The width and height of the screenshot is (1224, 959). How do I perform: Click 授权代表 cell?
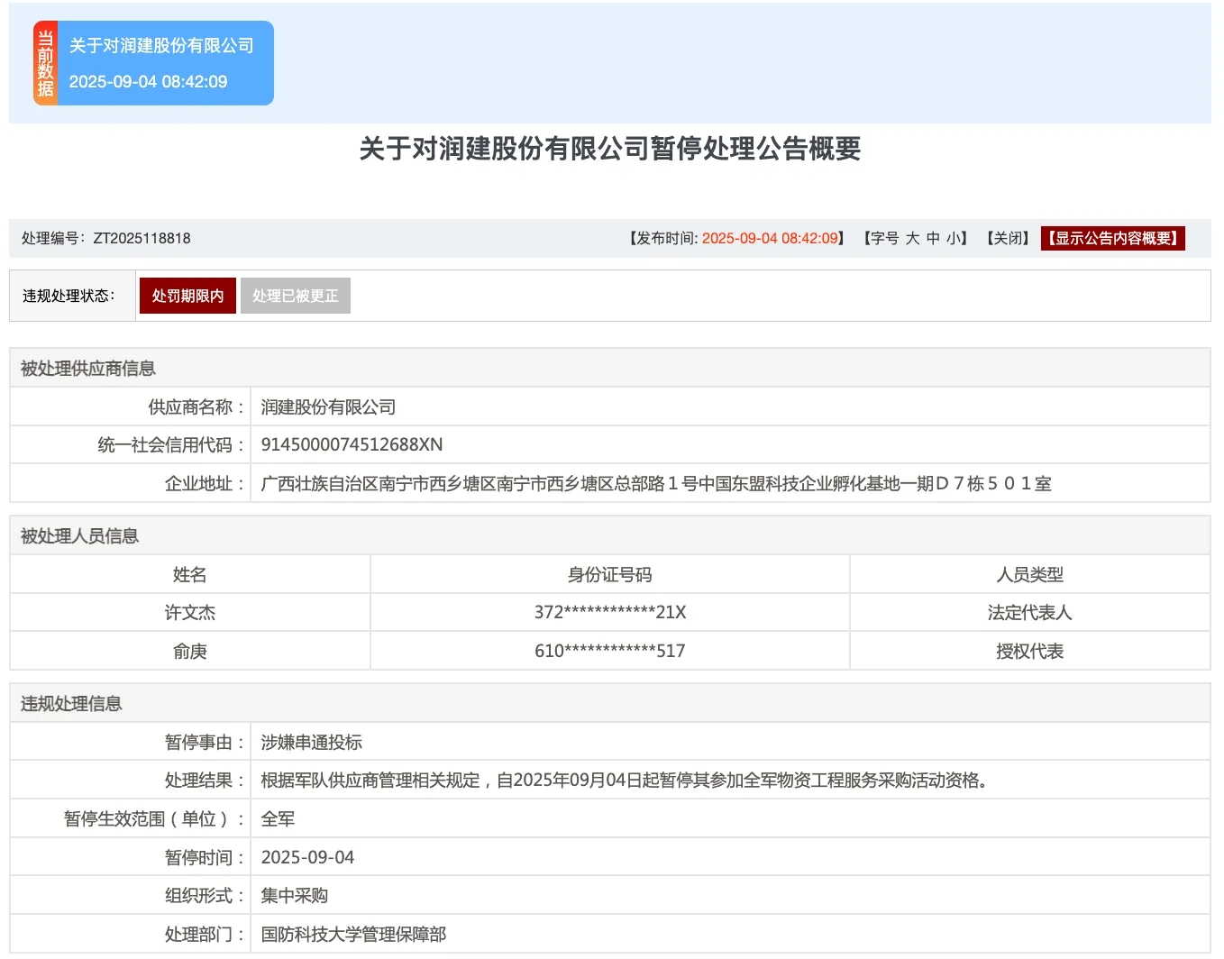[x=1030, y=651]
